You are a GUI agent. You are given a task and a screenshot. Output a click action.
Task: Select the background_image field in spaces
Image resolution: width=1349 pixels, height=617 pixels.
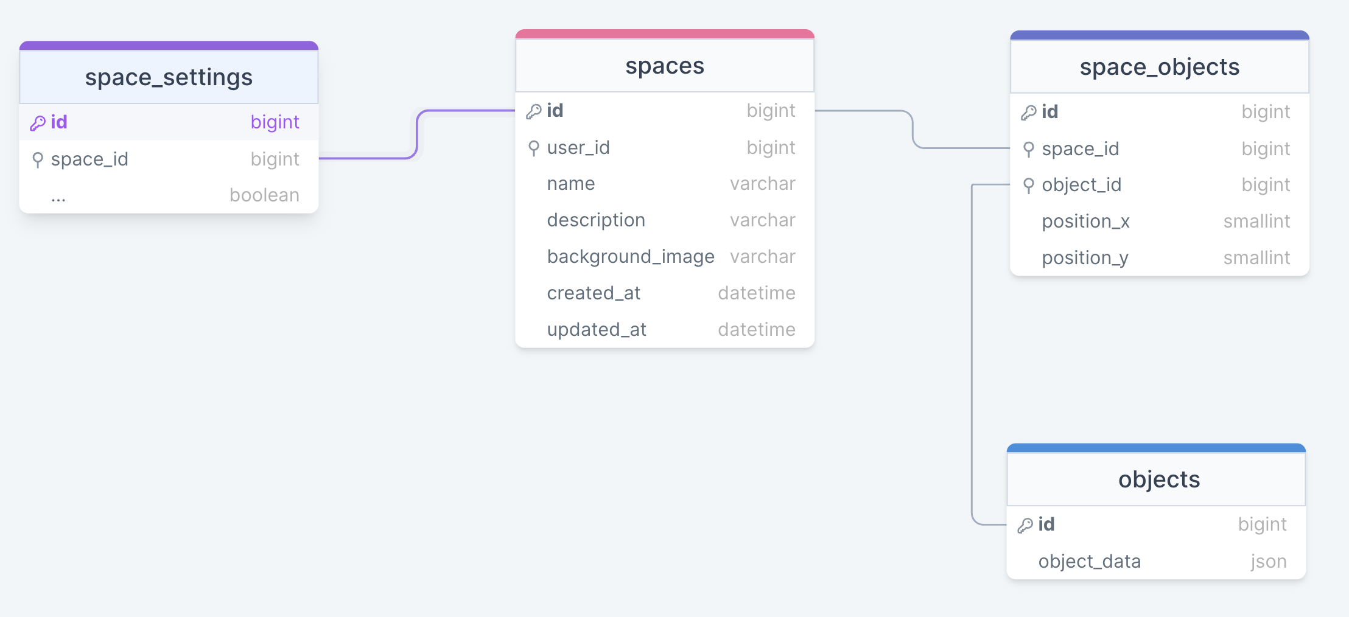[x=665, y=257]
